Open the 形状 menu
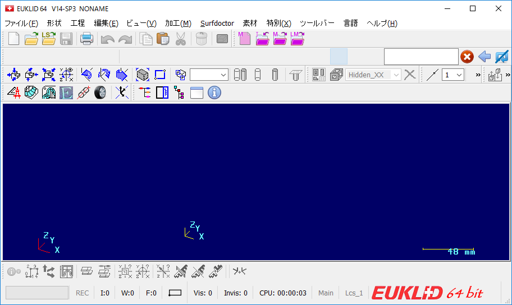The height and width of the screenshot is (305, 512). pos(54,23)
